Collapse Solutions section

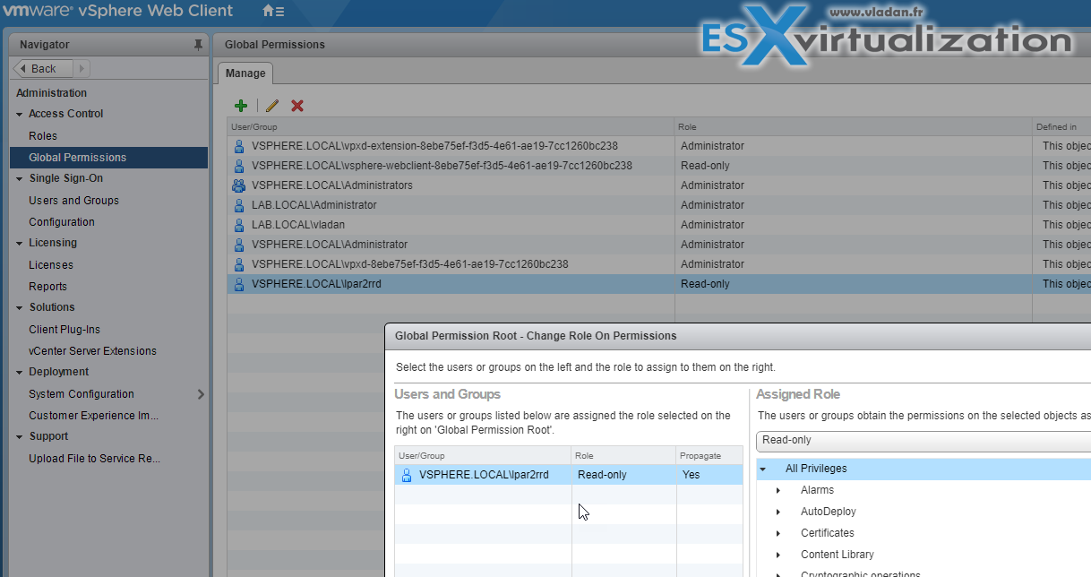pyautogui.click(x=20, y=308)
